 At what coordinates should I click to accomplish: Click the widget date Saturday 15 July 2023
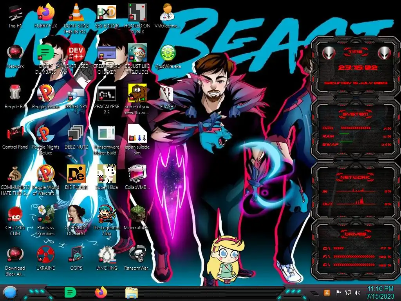pyautogui.click(x=356, y=83)
